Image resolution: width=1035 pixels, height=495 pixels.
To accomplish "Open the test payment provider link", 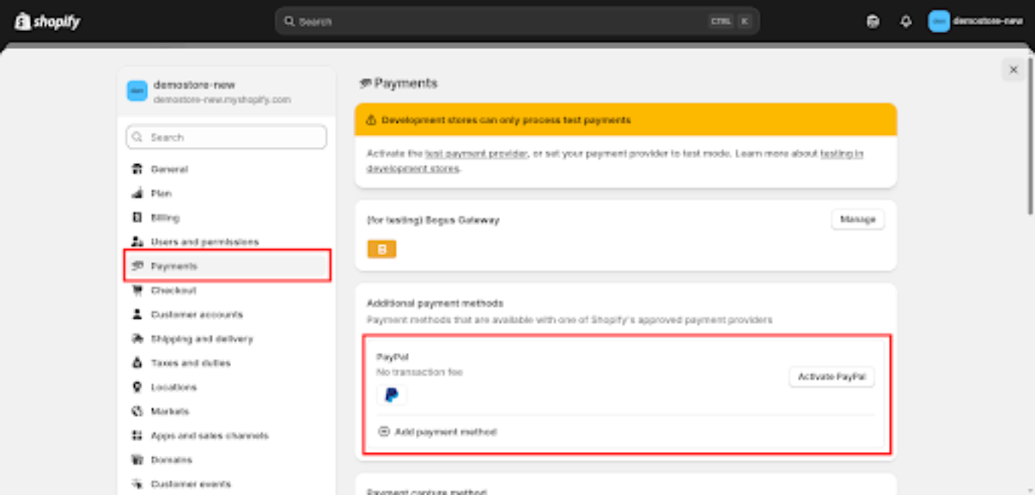I will tap(477, 154).
